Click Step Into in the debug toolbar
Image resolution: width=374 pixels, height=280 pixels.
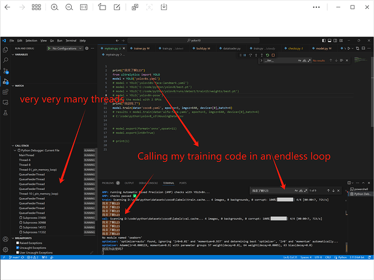tap(256, 55)
